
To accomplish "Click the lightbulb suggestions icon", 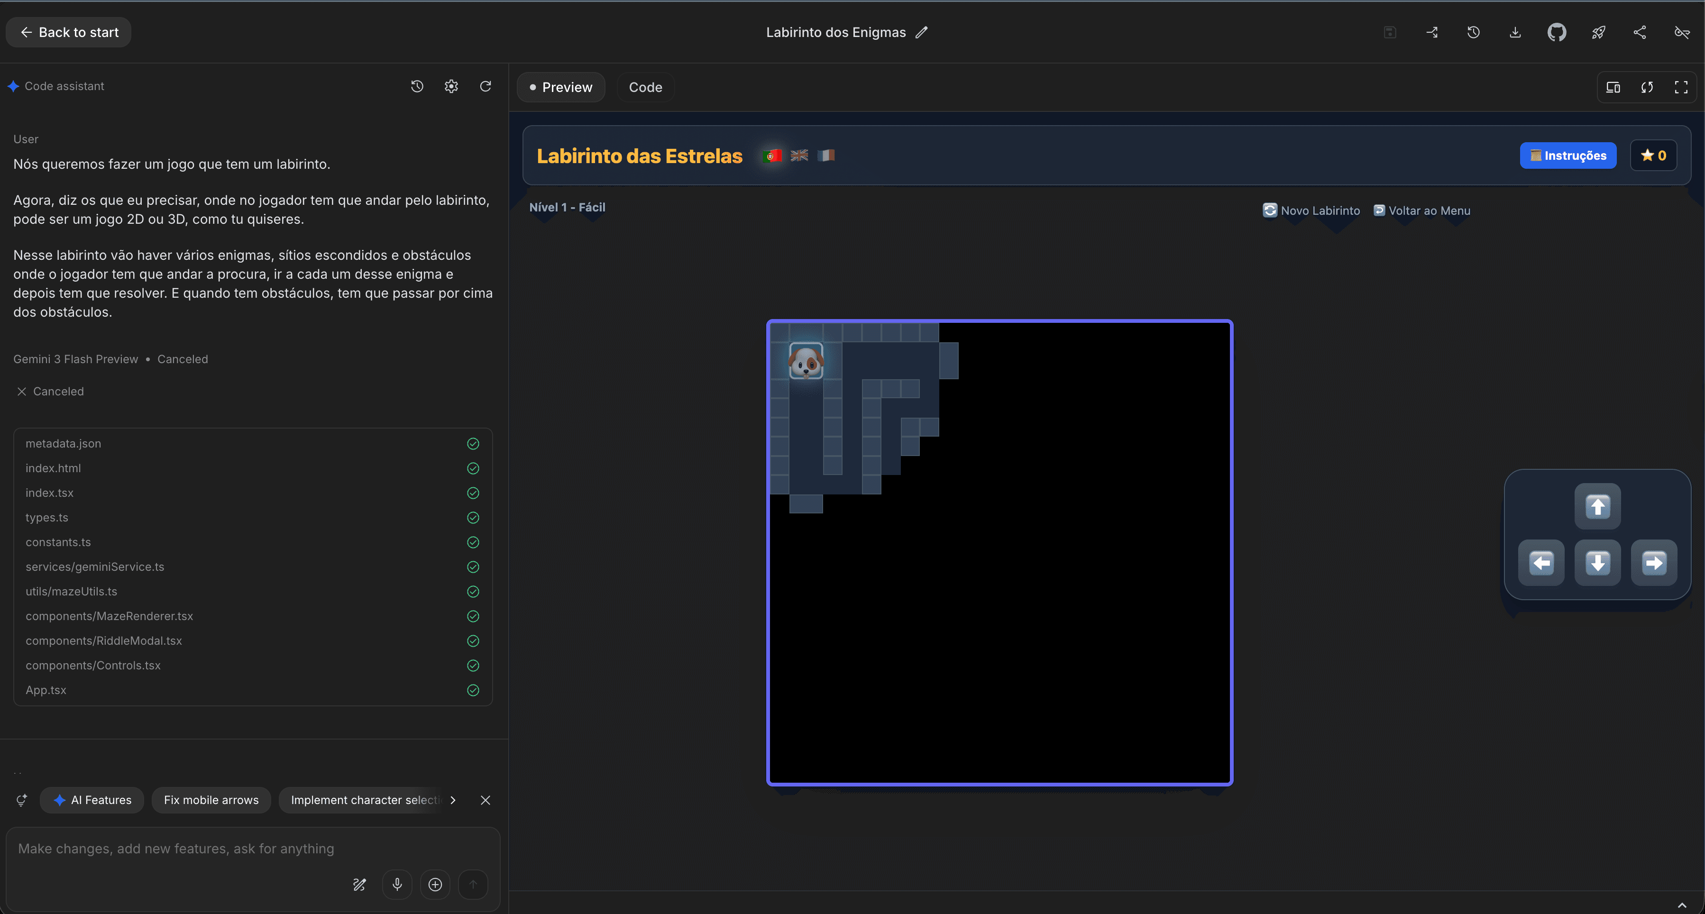I will [x=22, y=799].
